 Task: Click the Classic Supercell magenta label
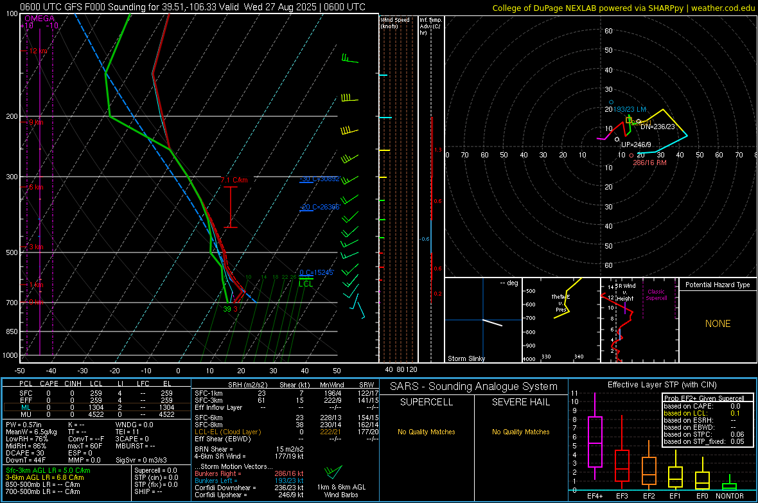click(657, 295)
